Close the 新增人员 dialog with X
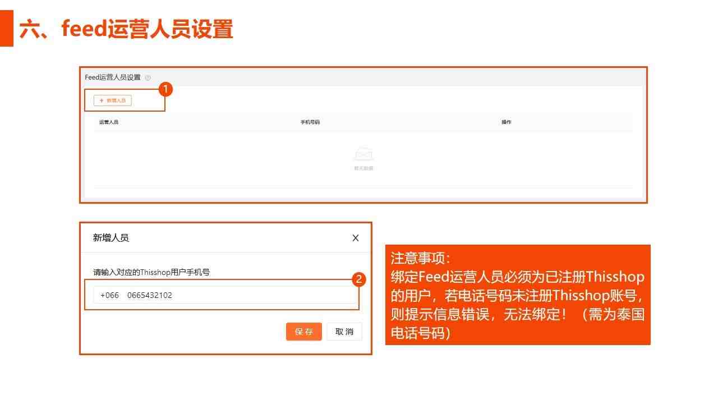The width and height of the screenshot is (718, 404). pos(355,238)
